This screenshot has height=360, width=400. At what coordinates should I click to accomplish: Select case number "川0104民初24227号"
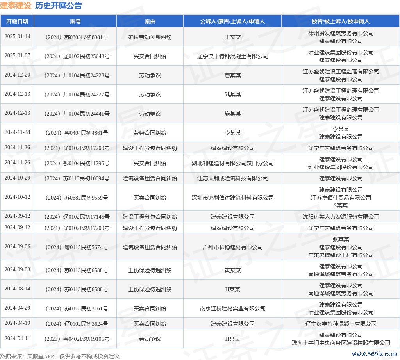coord(86,94)
